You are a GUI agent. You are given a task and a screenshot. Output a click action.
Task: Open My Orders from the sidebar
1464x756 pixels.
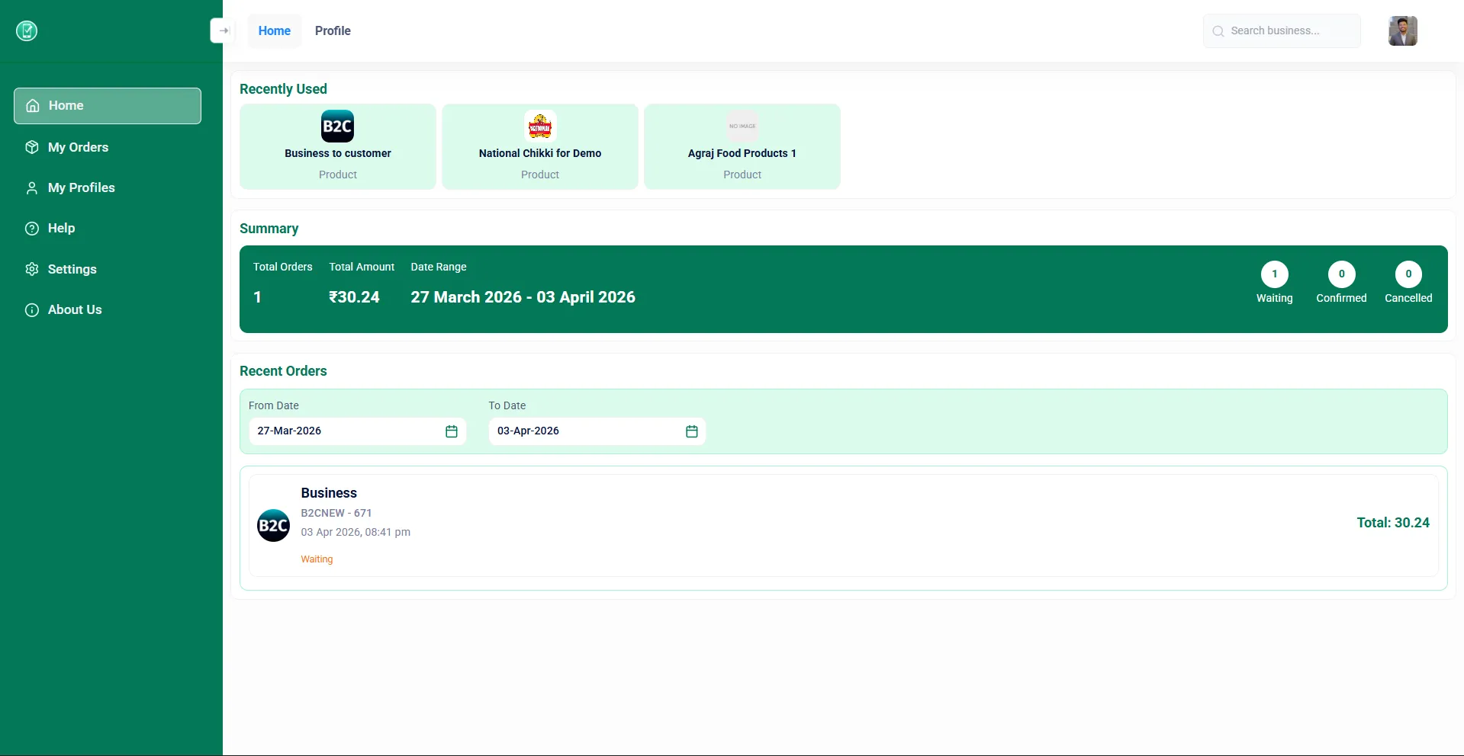pos(78,147)
